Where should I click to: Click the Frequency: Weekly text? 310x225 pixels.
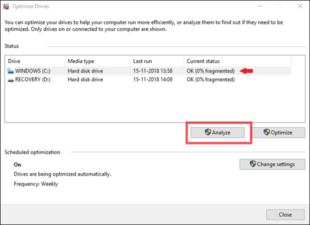click(x=36, y=184)
